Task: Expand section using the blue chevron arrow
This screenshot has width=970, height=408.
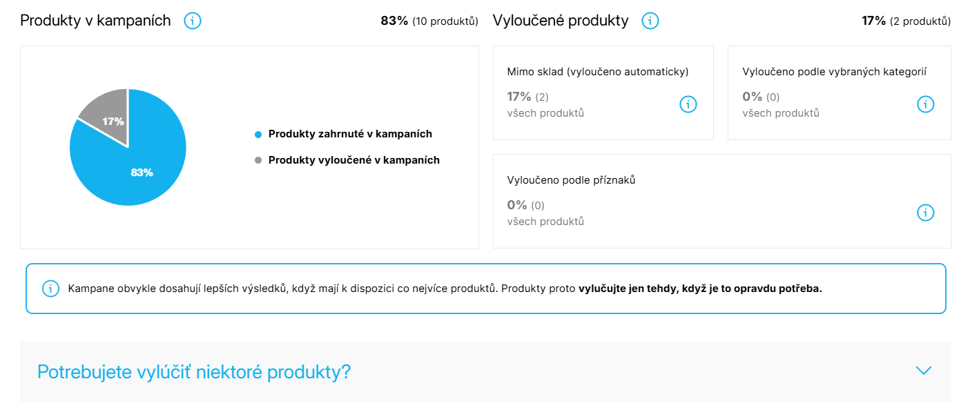Action: [923, 371]
